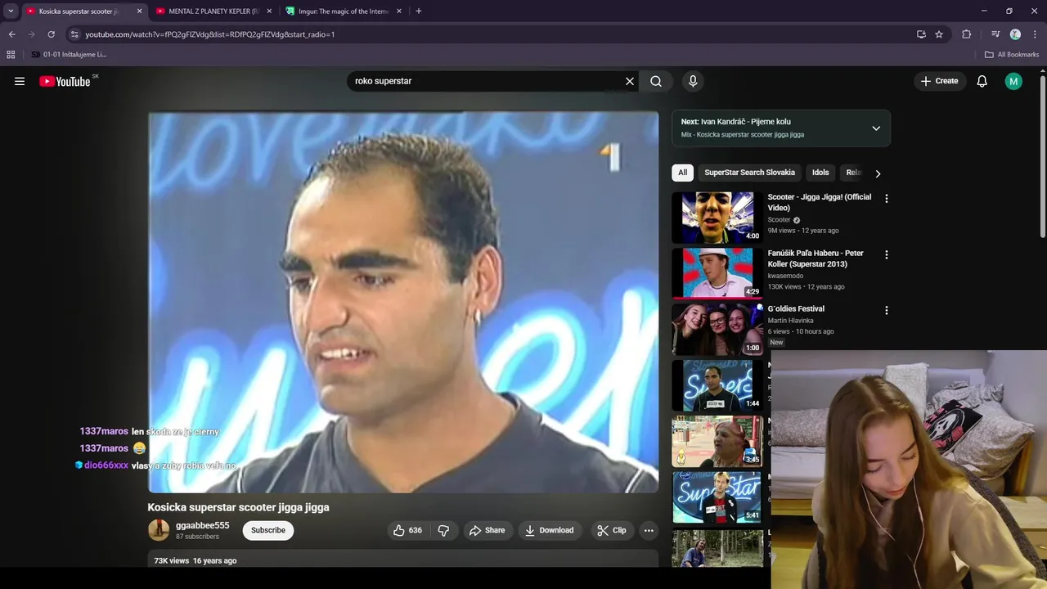Open the 01-01 Inštalujeme Li... bookmark
Screen dimensions: 1047x589
pos(69,55)
